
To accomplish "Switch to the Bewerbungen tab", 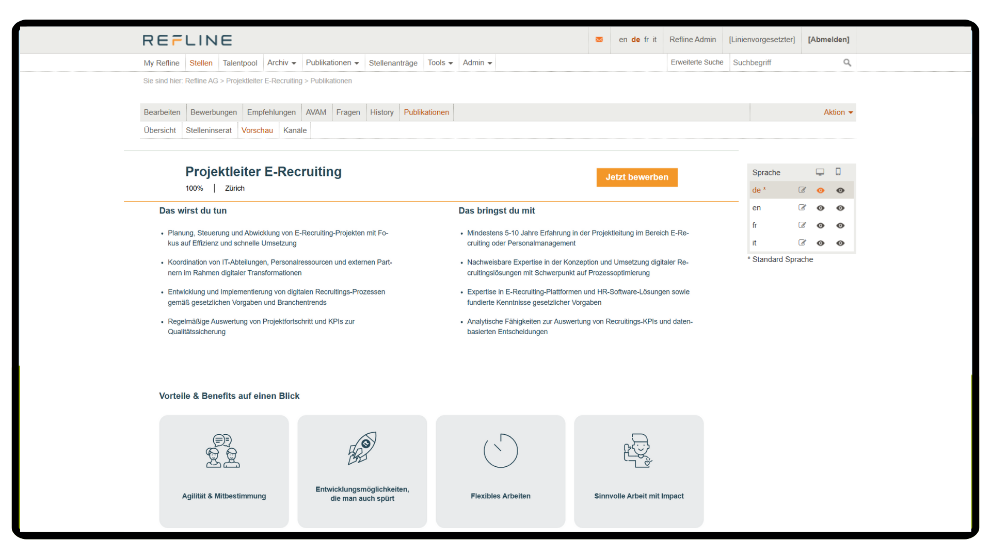I will [x=213, y=112].
